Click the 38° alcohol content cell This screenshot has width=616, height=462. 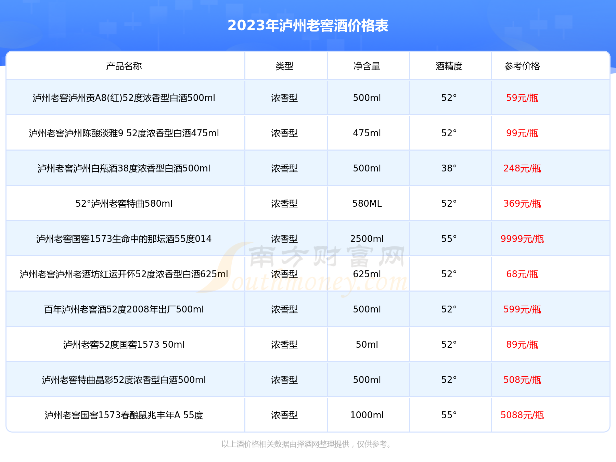[x=449, y=168]
